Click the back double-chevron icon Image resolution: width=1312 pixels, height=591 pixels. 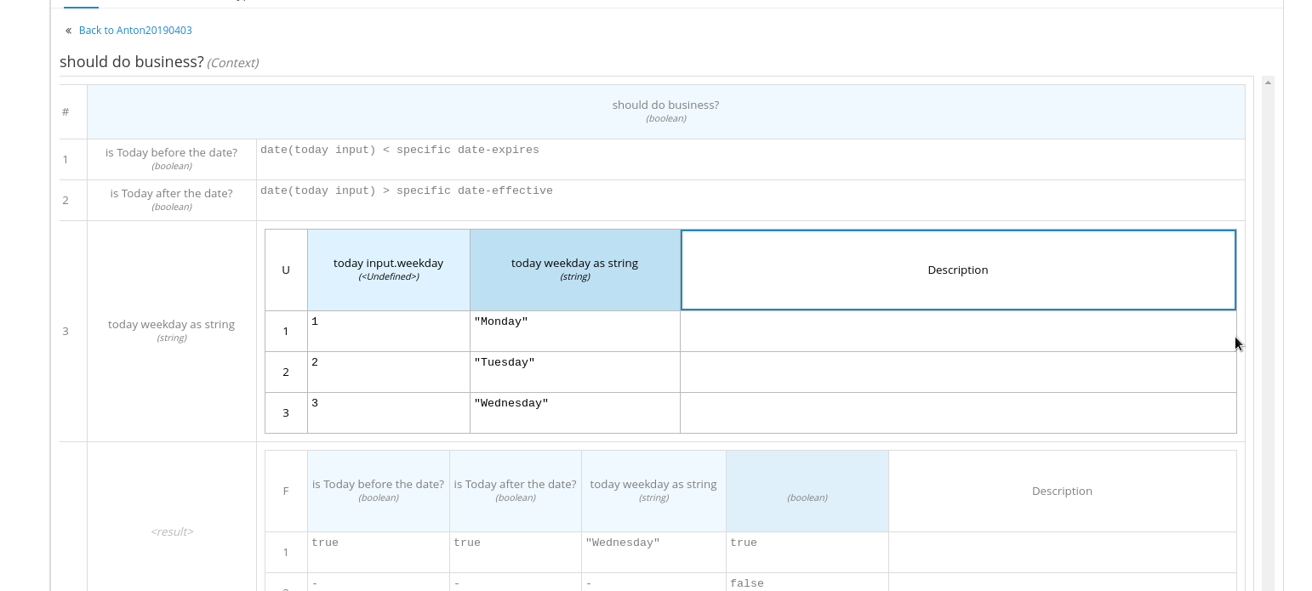coord(68,31)
